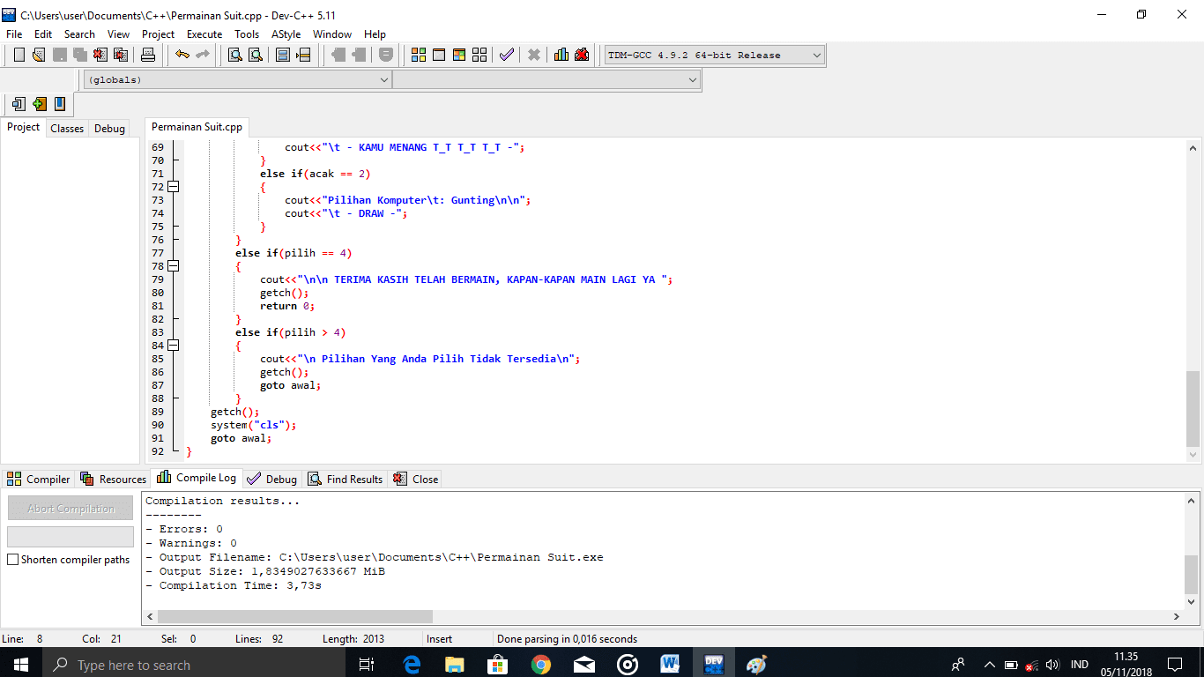The height and width of the screenshot is (677, 1204).
Task: Click the New file toolbar icon
Action: click(x=19, y=55)
